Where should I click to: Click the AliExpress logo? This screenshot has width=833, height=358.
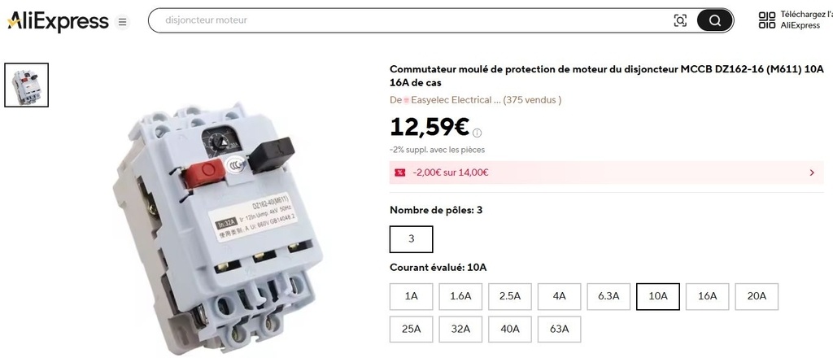[x=58, y=22]
